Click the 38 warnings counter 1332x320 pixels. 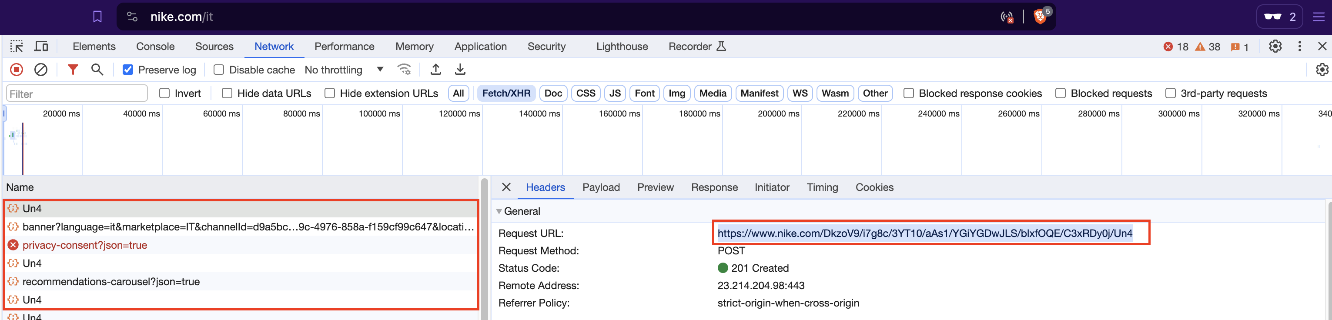(x=1208, y=47)
